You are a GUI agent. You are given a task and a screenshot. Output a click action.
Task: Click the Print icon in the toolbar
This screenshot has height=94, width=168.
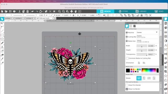(14, 11)
